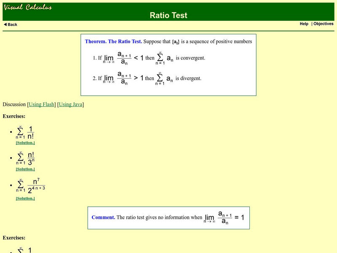The width and height of the screenshot is (337, 253).
Task: Click the Ratio Test page title
Action: tap(168, 15)
